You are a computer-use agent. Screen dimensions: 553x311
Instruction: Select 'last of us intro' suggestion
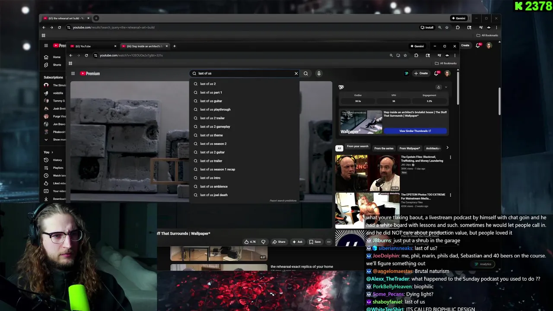pyautogui.click(x=244, y=178)
